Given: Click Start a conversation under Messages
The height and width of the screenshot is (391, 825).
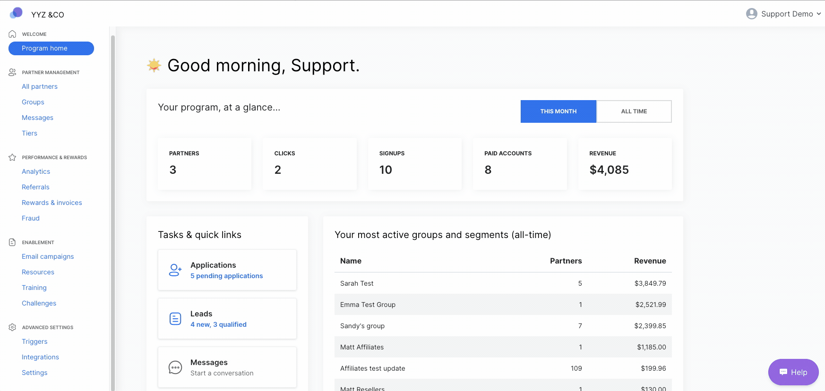Looking at the screenshot, I should click(x=222, y=373).
